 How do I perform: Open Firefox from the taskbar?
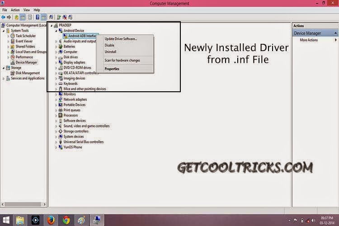pos(51,220)
